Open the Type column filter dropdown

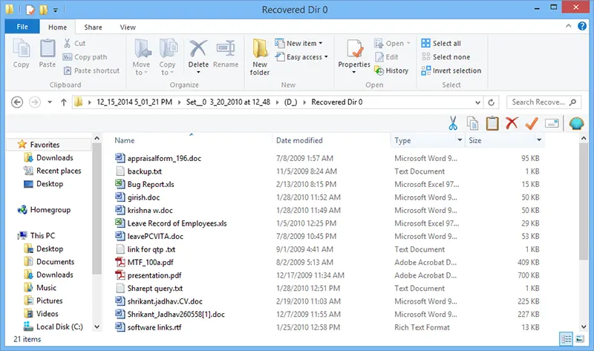(460, 140)
